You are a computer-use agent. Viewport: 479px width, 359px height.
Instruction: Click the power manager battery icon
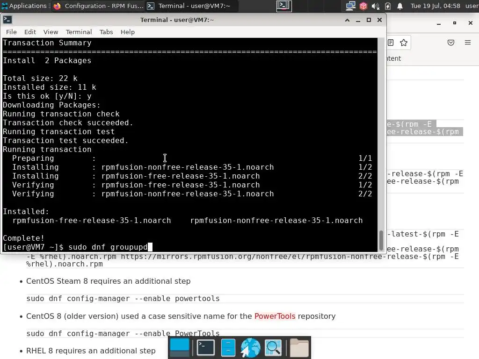388,6
